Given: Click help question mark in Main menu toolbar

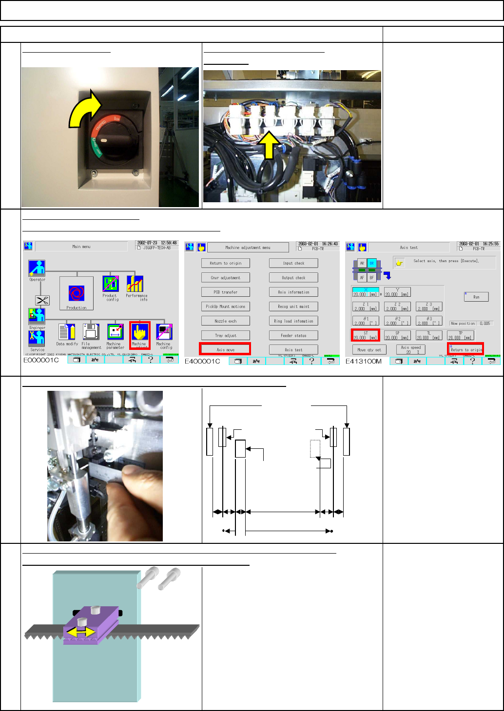Looking at the screenshot, I should pyautogui.click(x=151, y=360).
